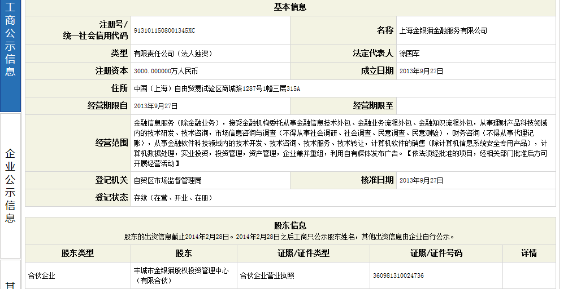Select certificate number 360981310024736
This screenshot has width=568, height=289.
398,275
